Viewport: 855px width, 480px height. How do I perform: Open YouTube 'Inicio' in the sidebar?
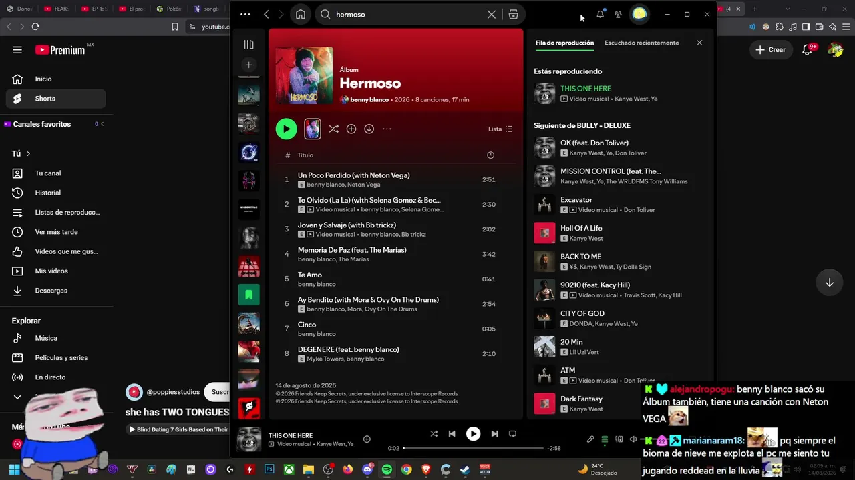(x=56, y=79)
